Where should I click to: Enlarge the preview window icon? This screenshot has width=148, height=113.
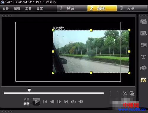point(132,93)
